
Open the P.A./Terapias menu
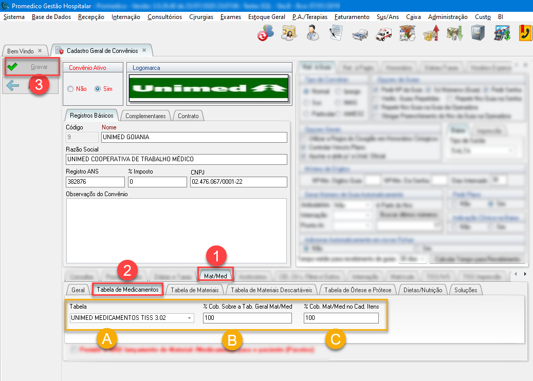tap(309, 17)
